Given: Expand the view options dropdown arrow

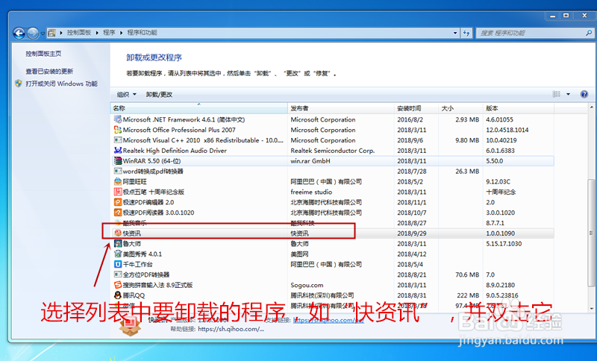Looking at the screenshot, I should click(x=568, y=94).
